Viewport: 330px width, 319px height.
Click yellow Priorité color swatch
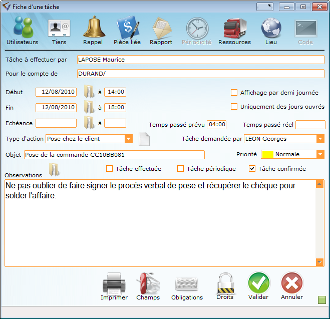click(x=268, y=154)
